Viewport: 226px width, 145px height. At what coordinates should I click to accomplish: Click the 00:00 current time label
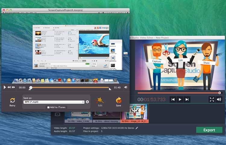[22, 87]
